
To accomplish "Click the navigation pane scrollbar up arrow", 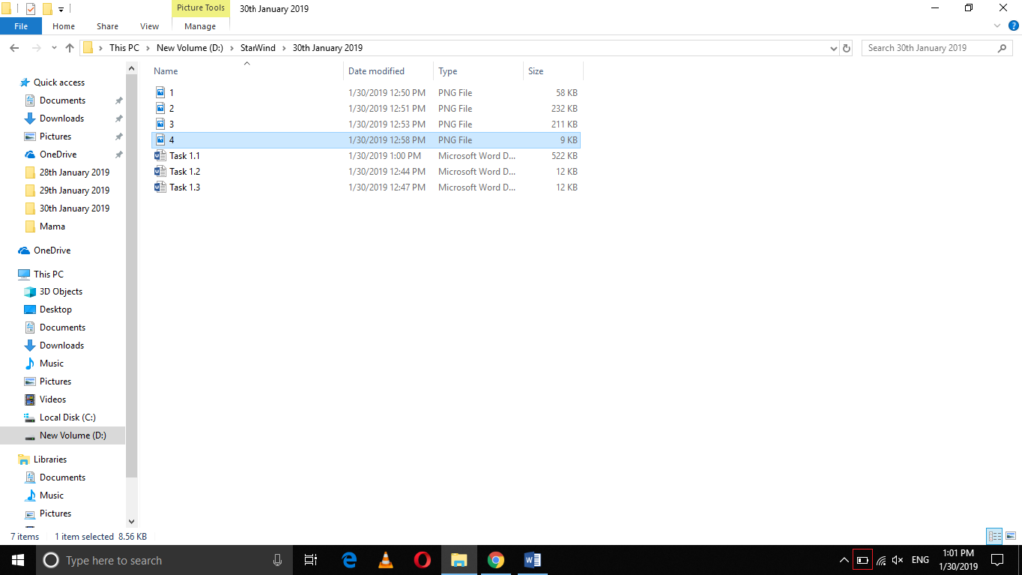I will pos(131,69).
